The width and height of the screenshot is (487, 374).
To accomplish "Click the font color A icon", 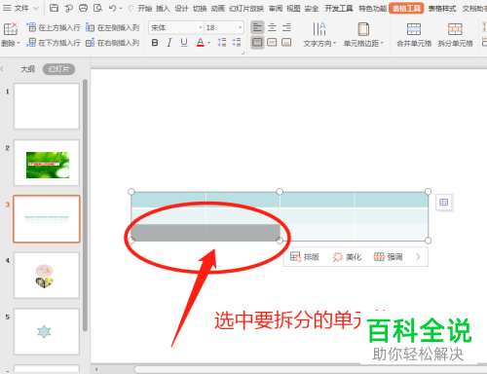I will [x=201, y=42].
